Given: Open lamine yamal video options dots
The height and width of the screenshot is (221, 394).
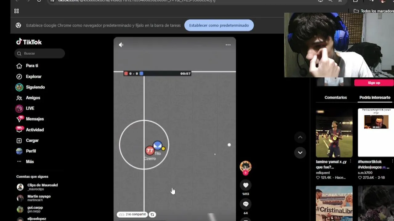Looking at the screenshot, I should pyautogui.click(x=350, y=161).
